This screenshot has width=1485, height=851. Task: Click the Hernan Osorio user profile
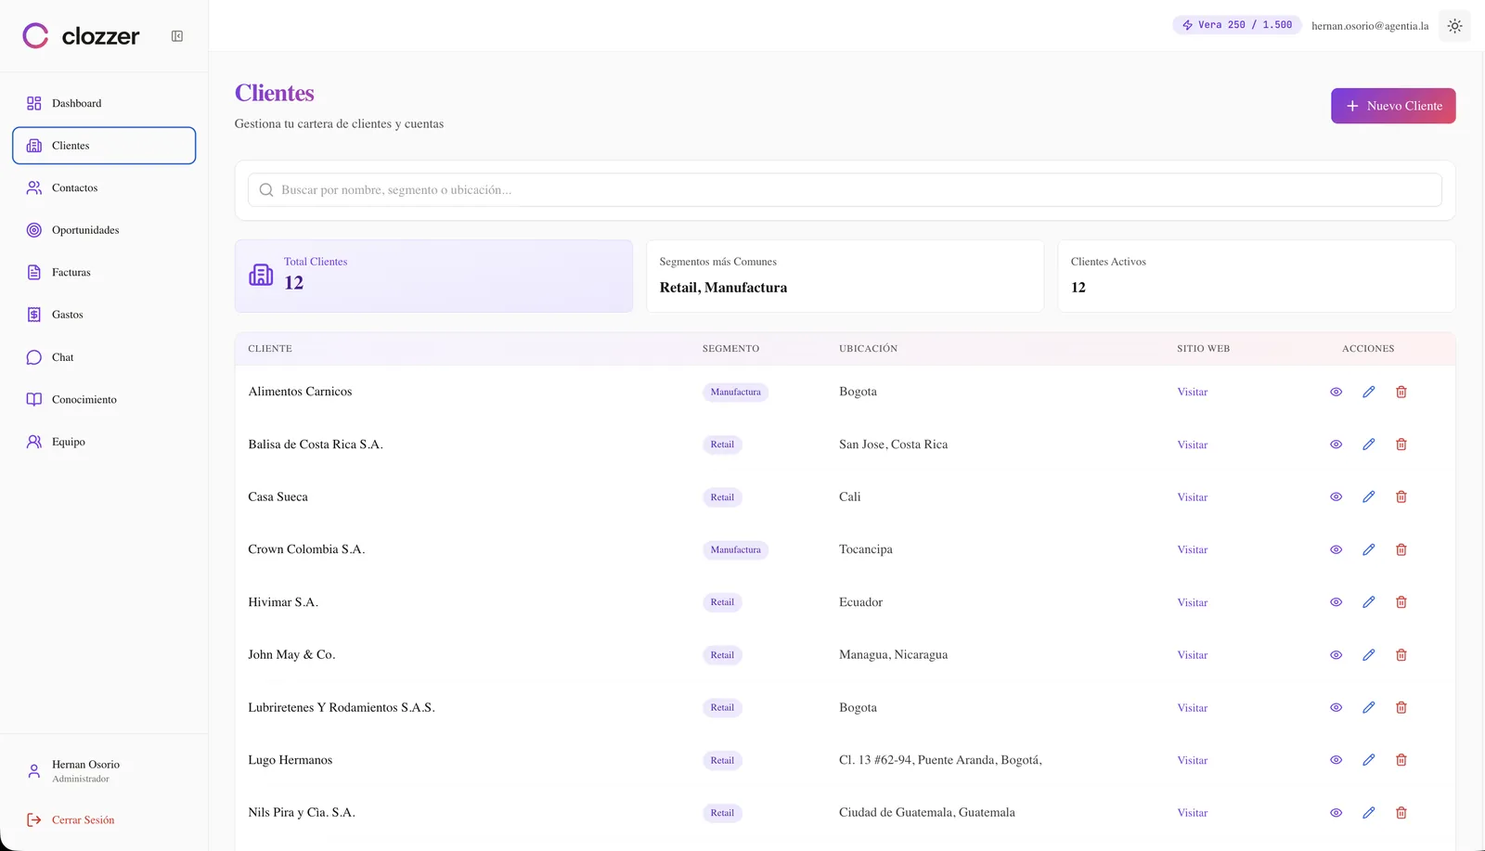click(74, 771)
